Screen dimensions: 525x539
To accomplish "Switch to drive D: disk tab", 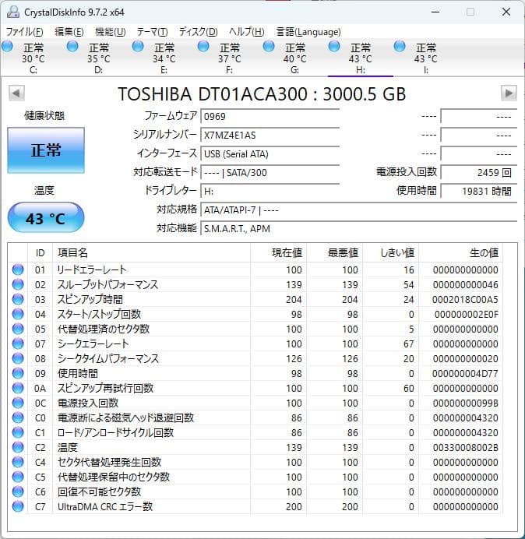I will pos(99,58).
